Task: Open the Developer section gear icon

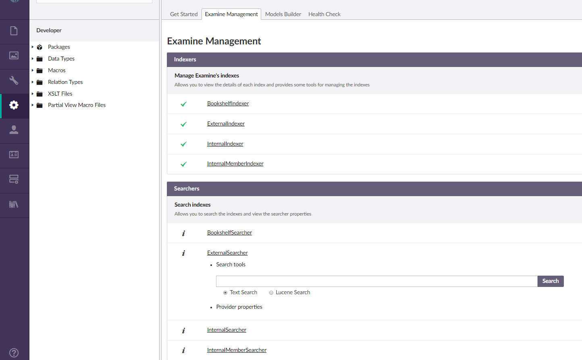Action: [14, 105]
